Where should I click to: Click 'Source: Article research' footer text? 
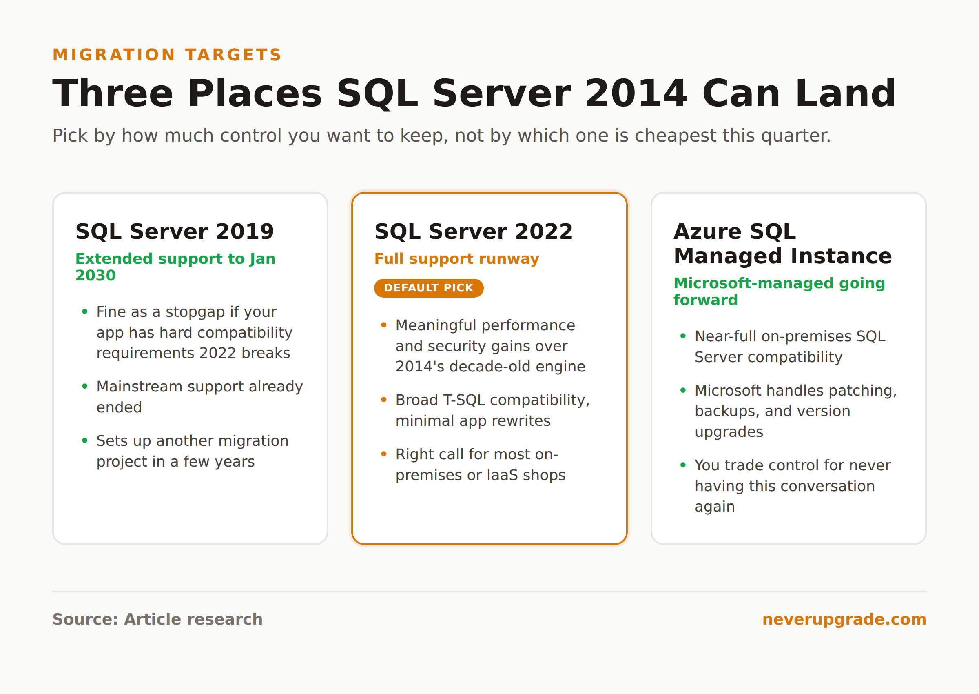[157, 619]
